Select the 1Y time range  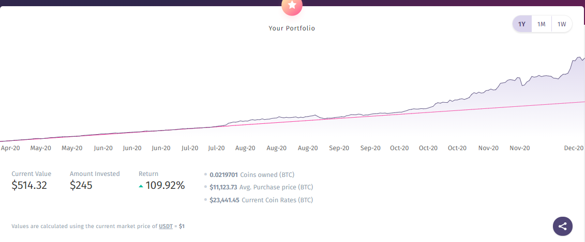522,24
